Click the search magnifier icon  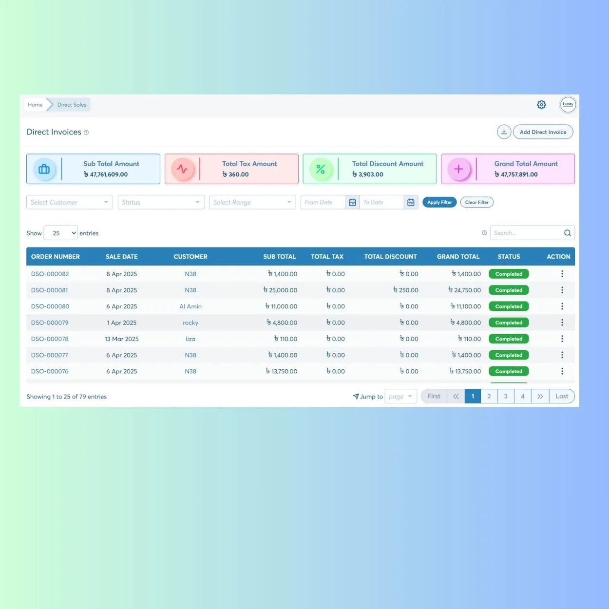point(567,233)
